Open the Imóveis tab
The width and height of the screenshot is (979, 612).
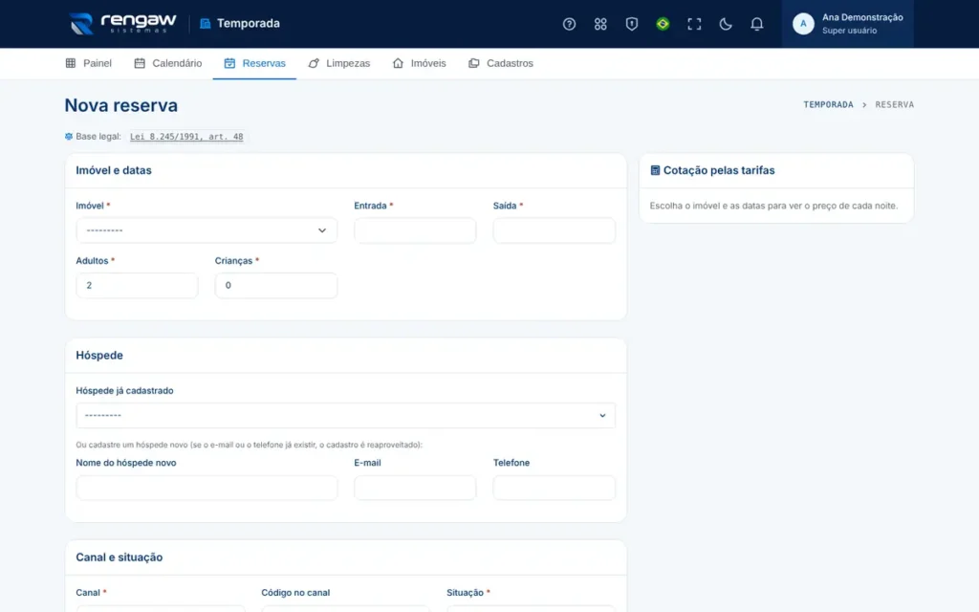419,63
